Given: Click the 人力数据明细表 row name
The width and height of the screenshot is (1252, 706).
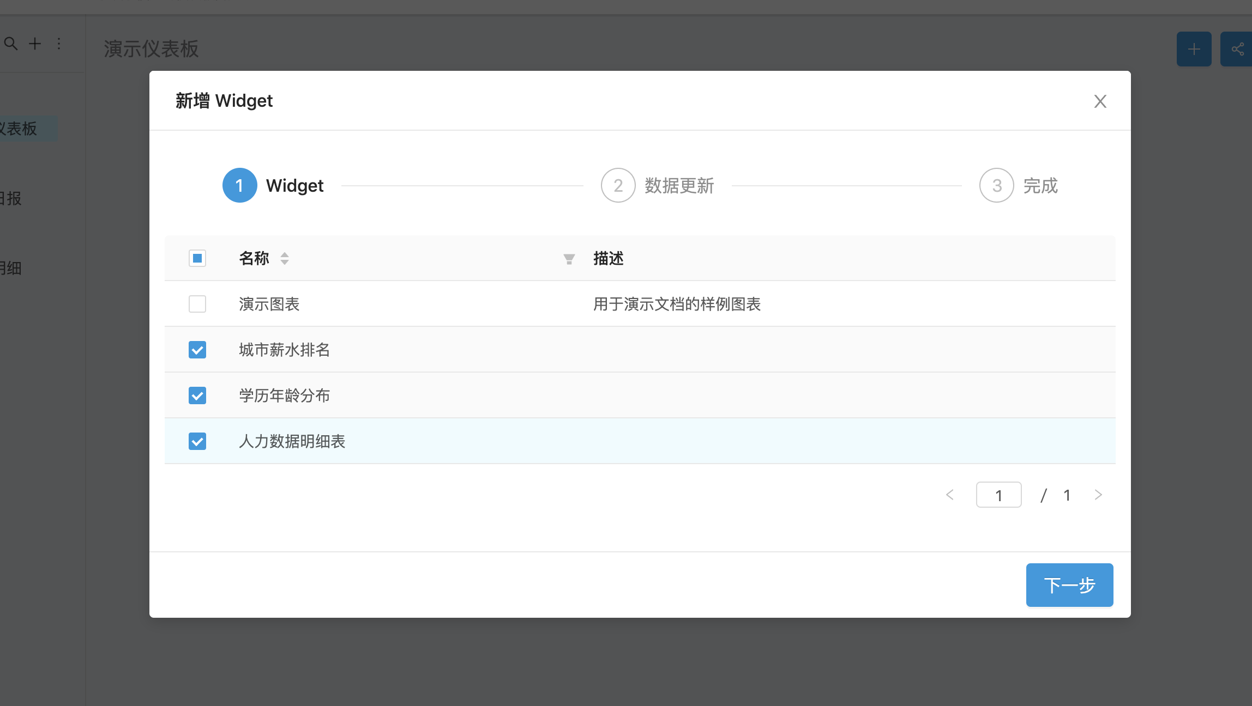Looking at the screenshot, I should (292, 441).
